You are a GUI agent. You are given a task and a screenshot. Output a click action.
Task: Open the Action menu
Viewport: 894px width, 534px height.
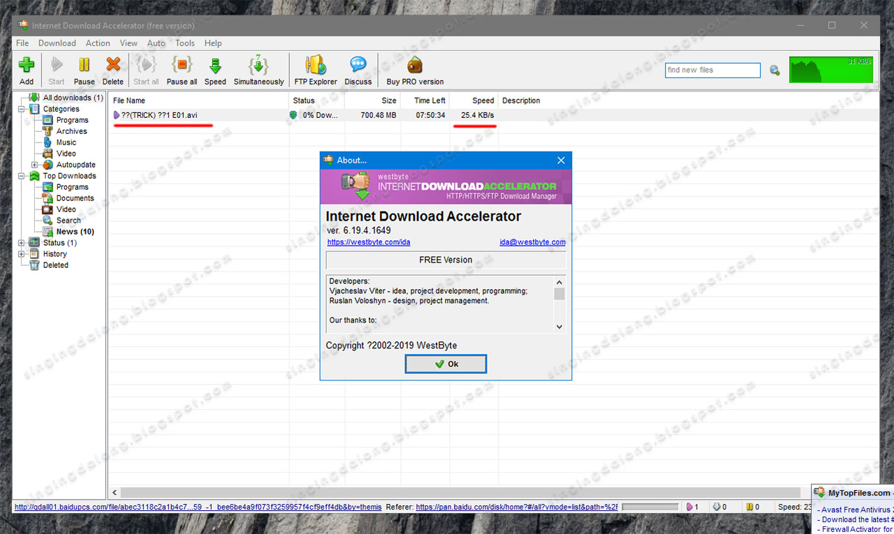pyautogui.click(x=98, y=43)
